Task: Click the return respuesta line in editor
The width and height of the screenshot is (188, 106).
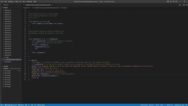Action: [38, 52]
